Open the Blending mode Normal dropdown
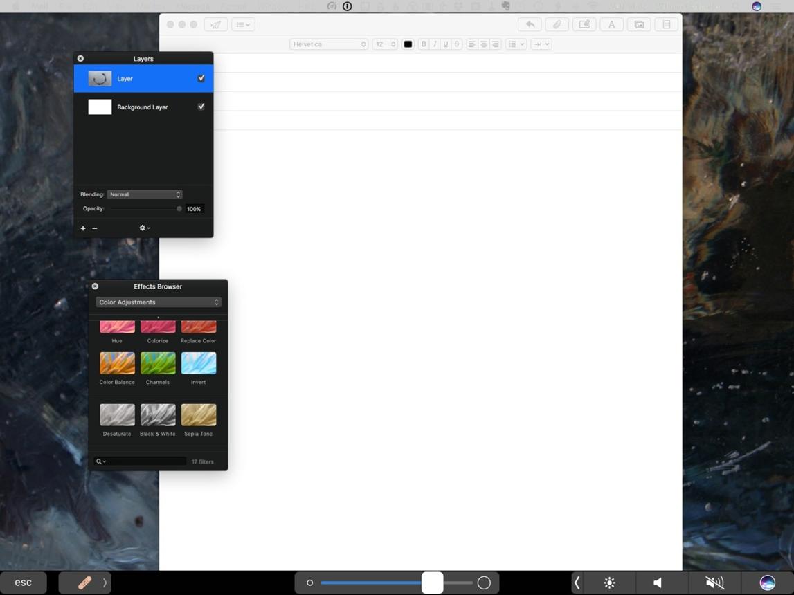The width and height of the screenshot is (794, 595). click(145, 195)
